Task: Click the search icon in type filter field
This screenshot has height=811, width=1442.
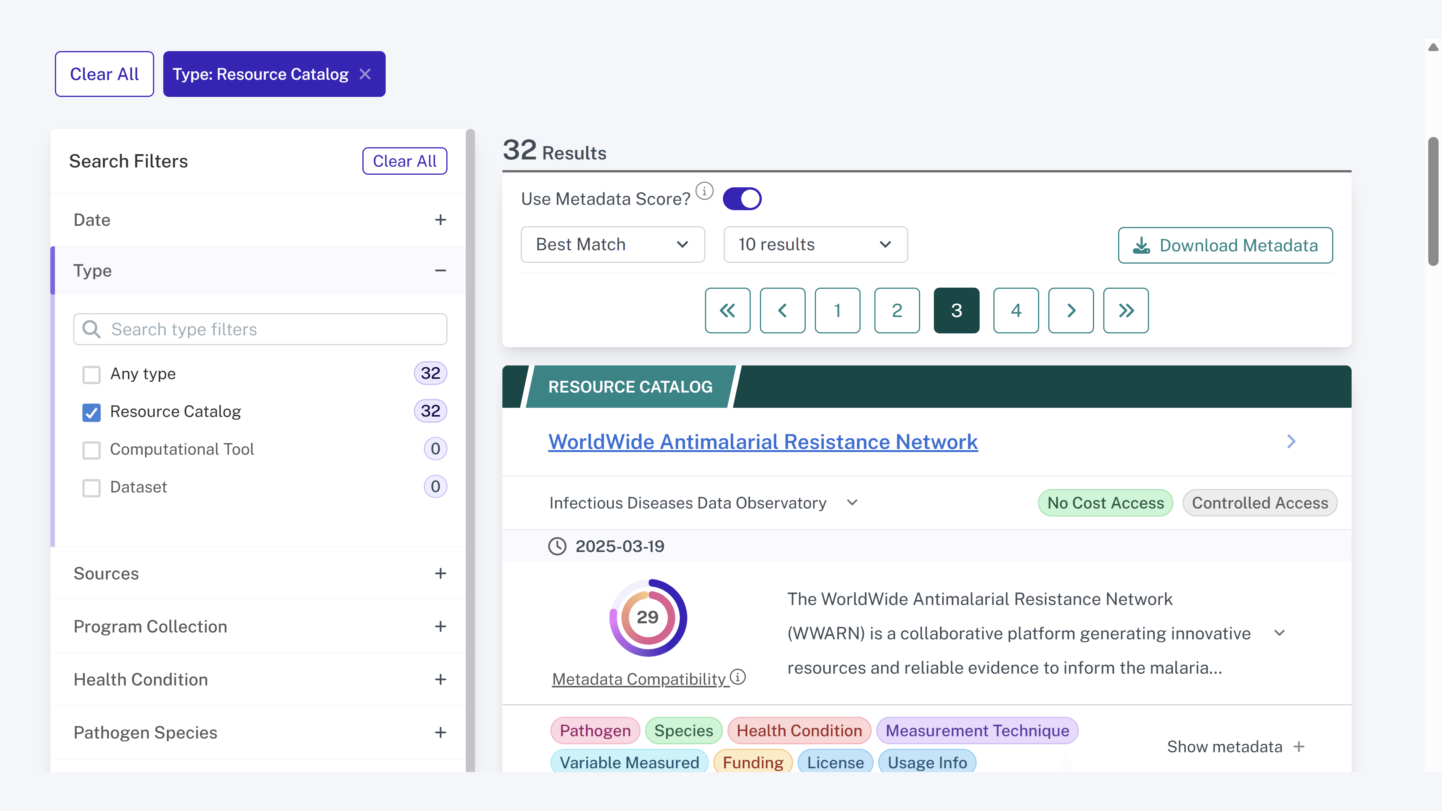Action: coord(91,329)
